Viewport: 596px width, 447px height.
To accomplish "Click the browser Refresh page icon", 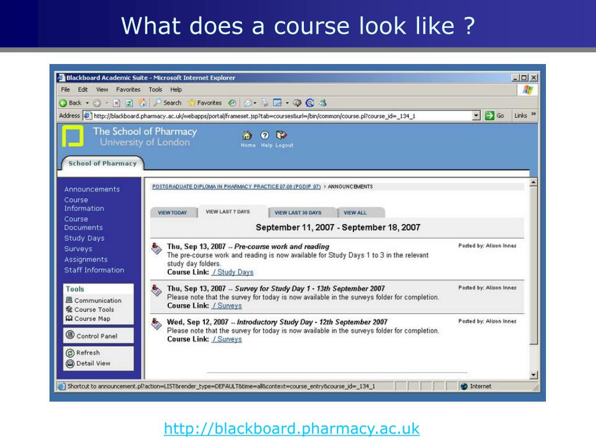I will coord(129,103).
